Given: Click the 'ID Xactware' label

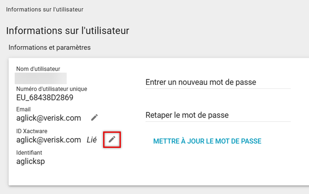Looking at the screenshot, I should point(32,131).
